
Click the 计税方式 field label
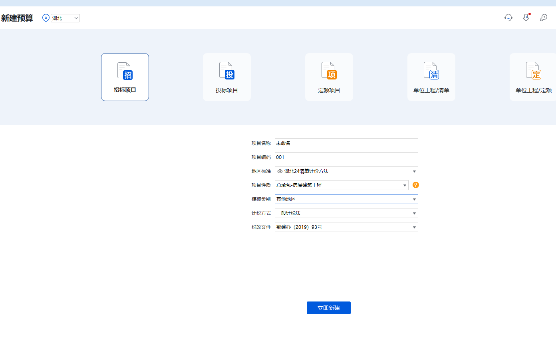point(261,213)
